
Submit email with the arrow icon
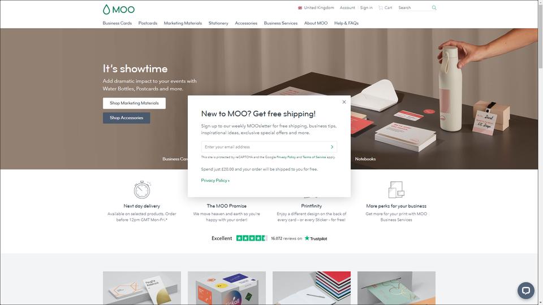pos(332,147)
